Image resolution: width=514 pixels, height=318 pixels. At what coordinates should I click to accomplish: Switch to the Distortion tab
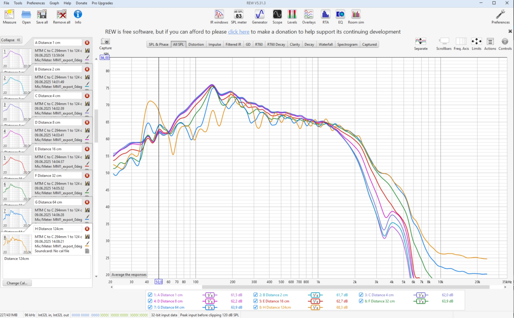196,44
